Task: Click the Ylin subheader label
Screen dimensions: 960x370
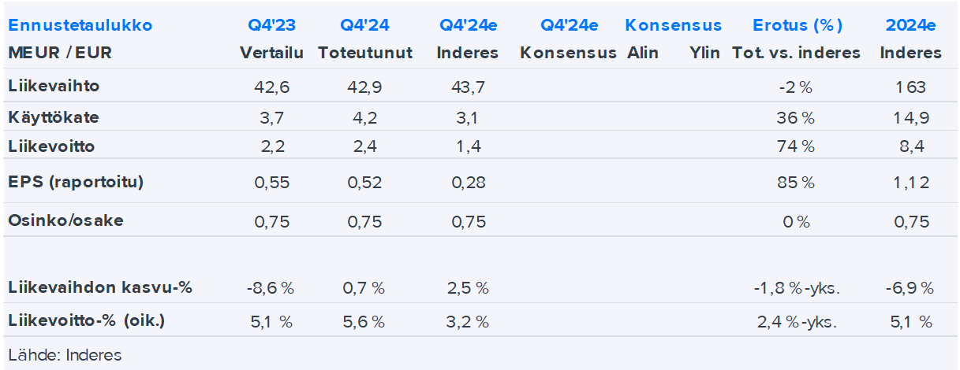Action: (704, 54)
